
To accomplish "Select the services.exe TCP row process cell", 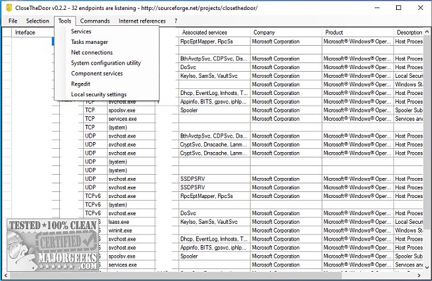I will click(131, 119).
